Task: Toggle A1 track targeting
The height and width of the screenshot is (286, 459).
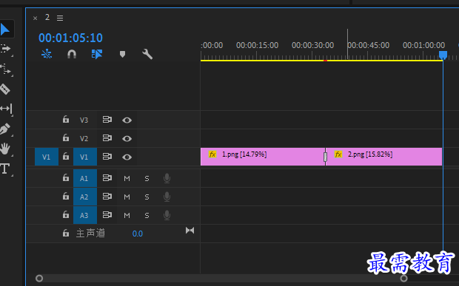Action: pyautogui.click(x=85, y=178)
